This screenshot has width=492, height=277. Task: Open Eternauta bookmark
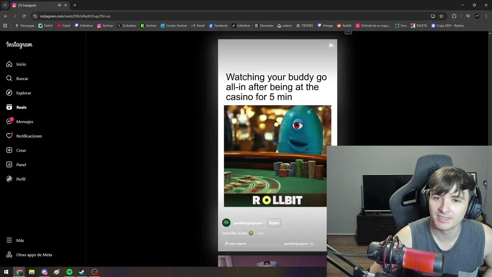tap(264, 26)
